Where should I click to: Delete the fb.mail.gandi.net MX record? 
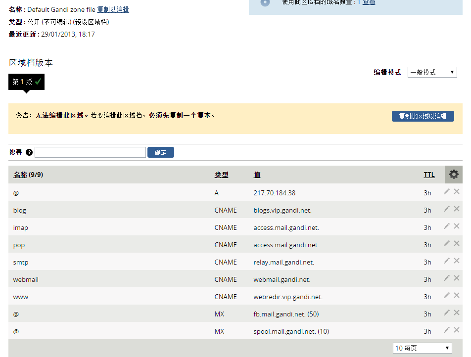[x=457, y=312]
